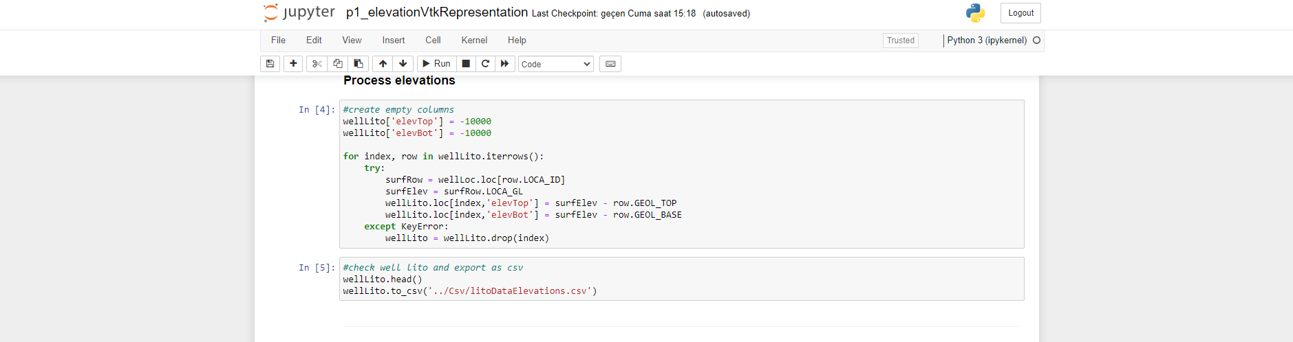Click the notebook title p1_elevationVtkRepresentation

tap(437, 12)
